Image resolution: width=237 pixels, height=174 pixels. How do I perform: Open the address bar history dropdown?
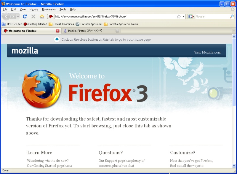click(x=184, y=16)
